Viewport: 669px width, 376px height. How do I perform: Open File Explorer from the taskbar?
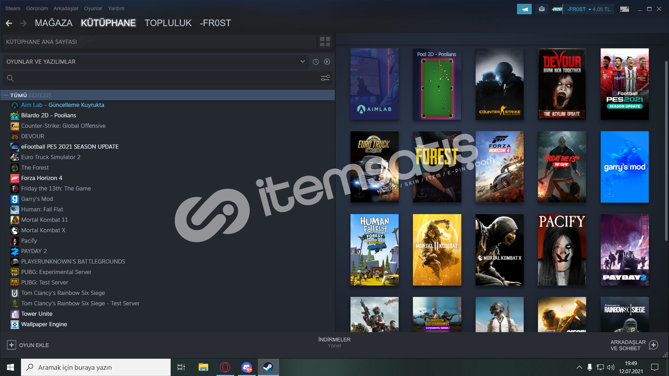pyautogui.click(x=203, y=367)
